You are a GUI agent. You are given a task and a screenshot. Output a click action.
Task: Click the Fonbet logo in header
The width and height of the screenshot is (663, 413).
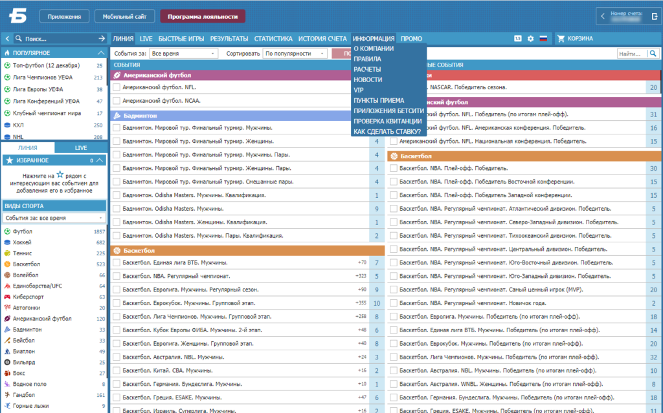17,16
